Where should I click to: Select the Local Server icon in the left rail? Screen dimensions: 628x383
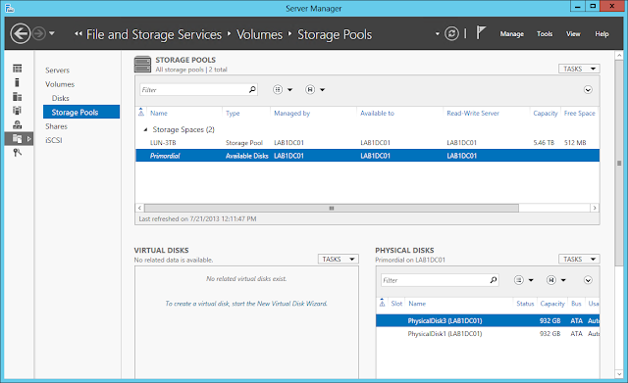[x=18, y=82]
